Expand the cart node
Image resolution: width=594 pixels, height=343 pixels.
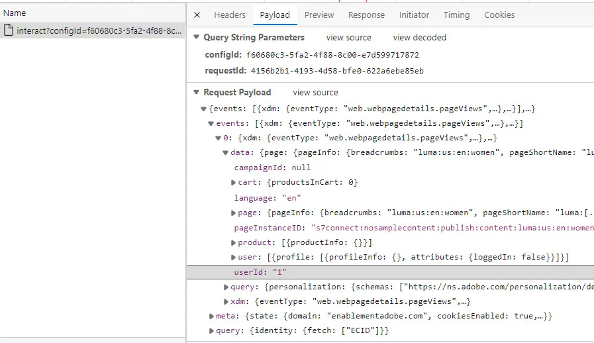point(233,183)
